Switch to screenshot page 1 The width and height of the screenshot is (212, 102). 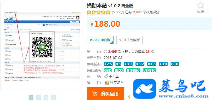point(31,98)
